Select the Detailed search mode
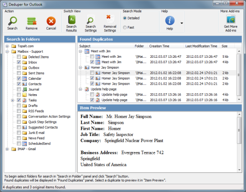Image resolution: width=246 pixels, height=192 pixels. click(125, 18)
